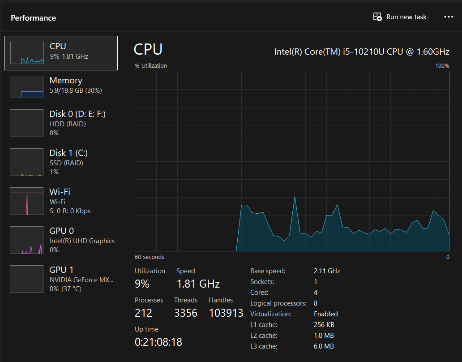Click the 0:21:08:18 up time value
Screen dimensions: 462x362
coord(158,342)
